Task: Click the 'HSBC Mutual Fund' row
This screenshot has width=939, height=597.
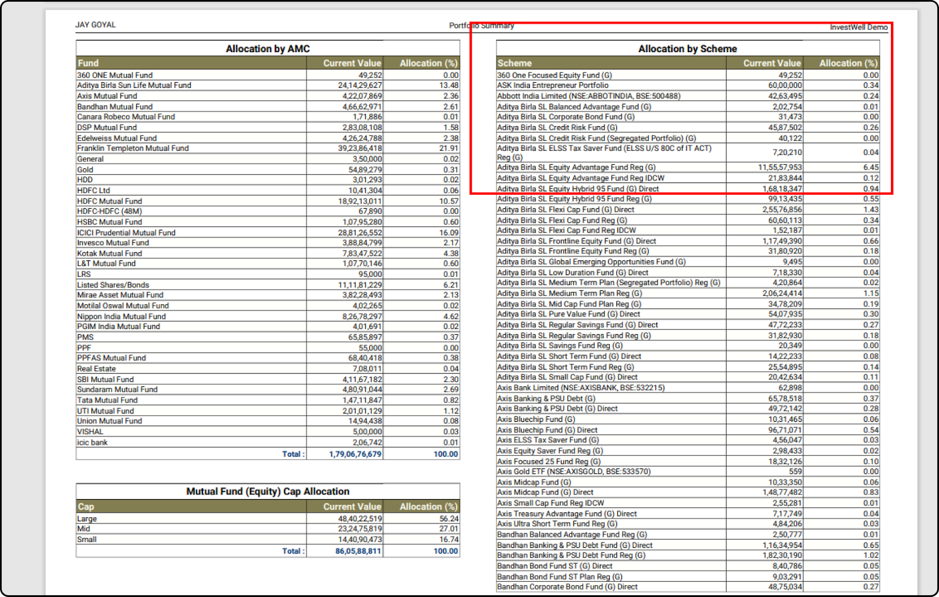Action: 268,222
